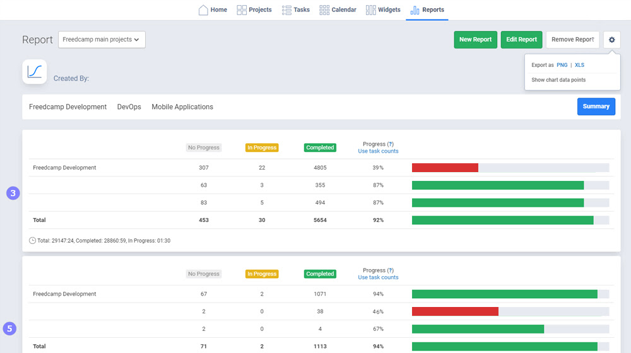Click In Progress label in second table
Image resolution: width=631 pixels, height=353 pixels.
click(262, 274)
